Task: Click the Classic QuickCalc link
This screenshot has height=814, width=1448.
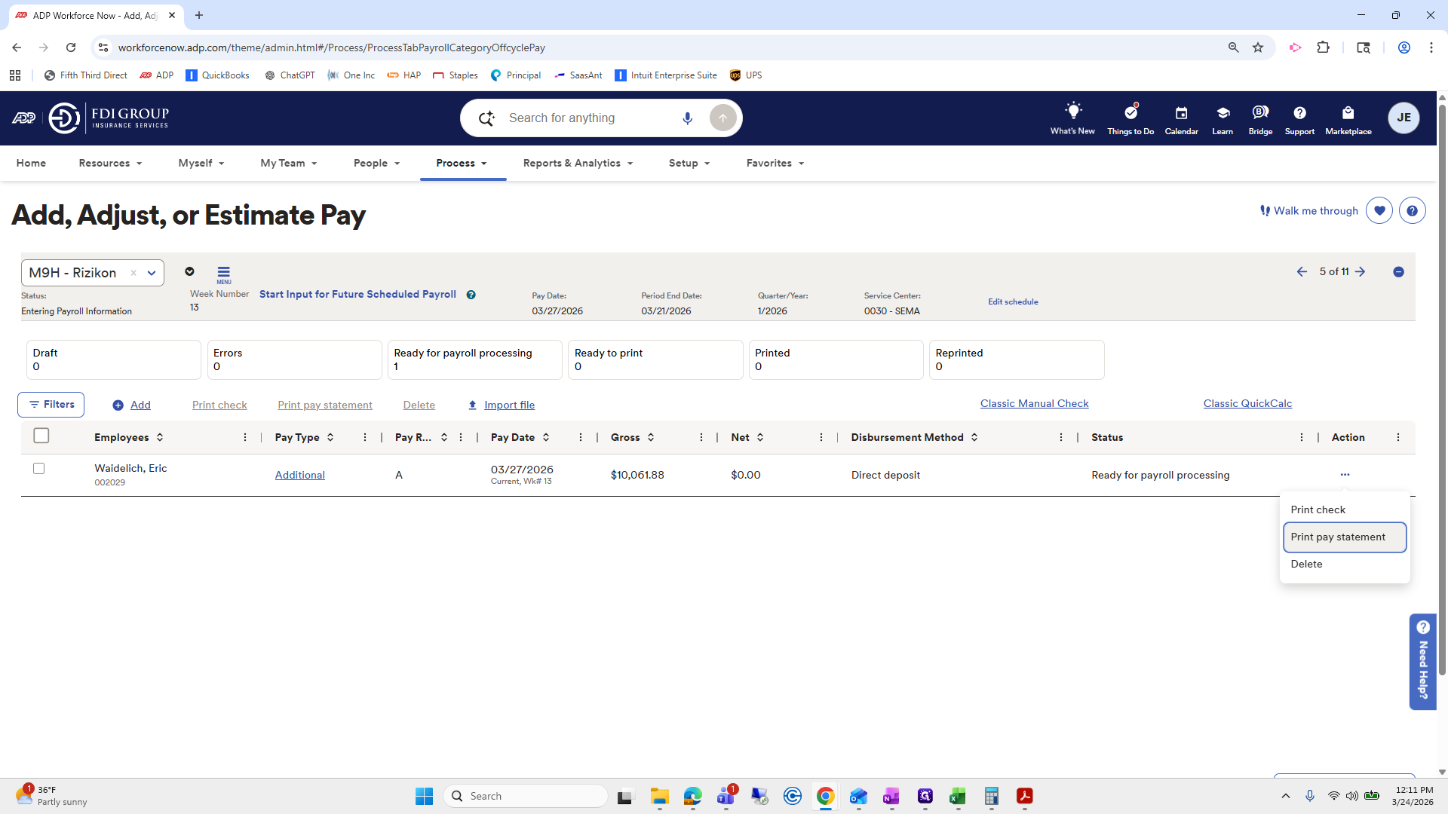Action: pyautogui.click(x=1247, y=403)
